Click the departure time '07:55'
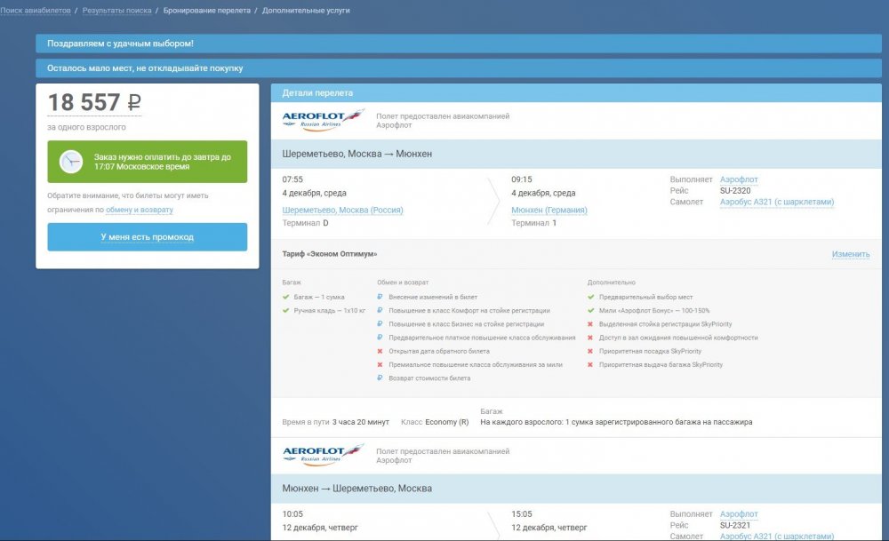The height and width of the screenshot is (541, 889). click(x=292, y=179)
